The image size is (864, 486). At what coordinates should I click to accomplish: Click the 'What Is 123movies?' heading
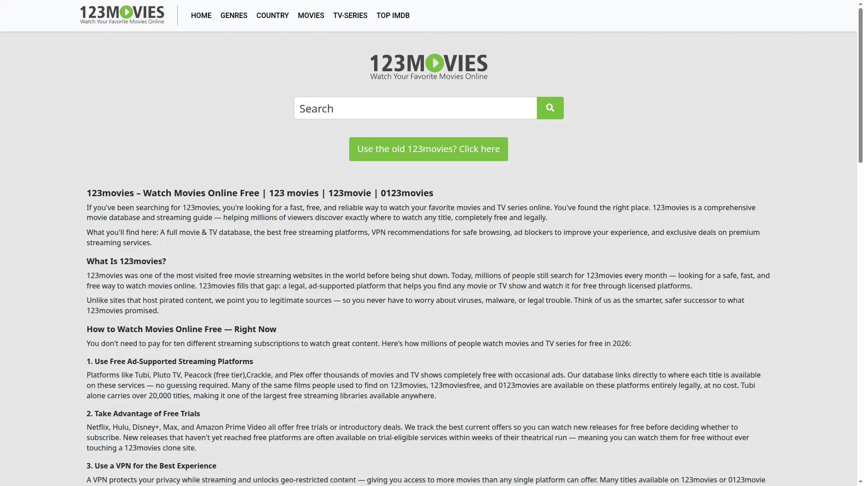tap(126, 261)
